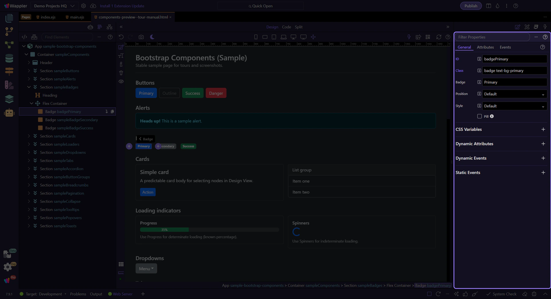551x299 pixels.
Task: Expand the CSS Variables section
Action: click(x=543, y=129)
